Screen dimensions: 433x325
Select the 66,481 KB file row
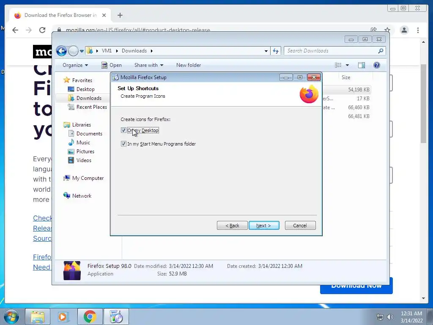point(346,116)
